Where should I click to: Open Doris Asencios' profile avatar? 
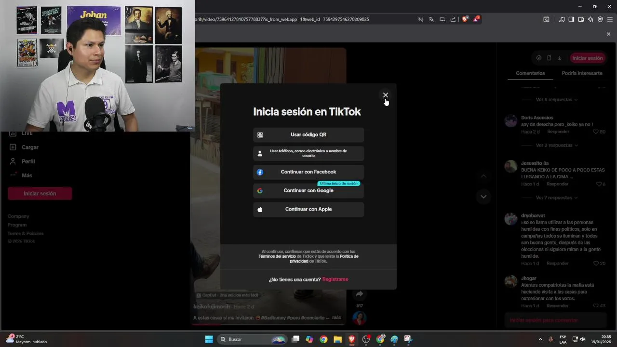511,120
